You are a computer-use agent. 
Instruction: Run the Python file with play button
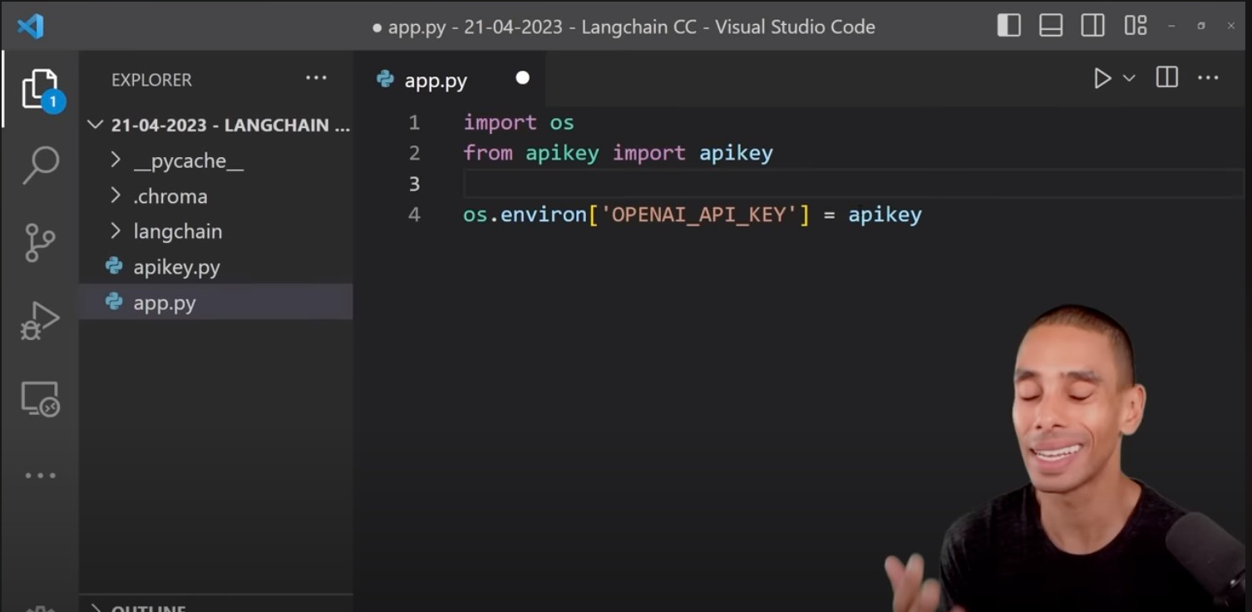1102,78
